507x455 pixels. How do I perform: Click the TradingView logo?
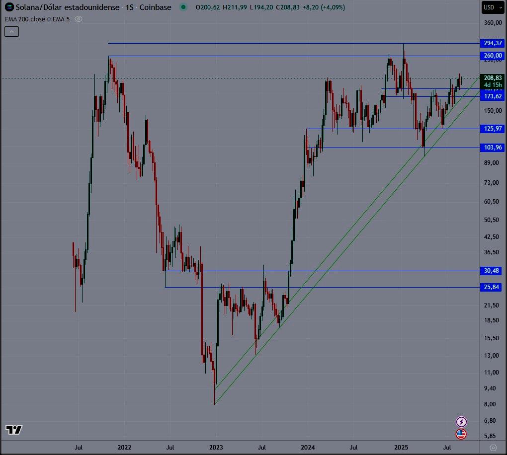(x=14, y=430)
